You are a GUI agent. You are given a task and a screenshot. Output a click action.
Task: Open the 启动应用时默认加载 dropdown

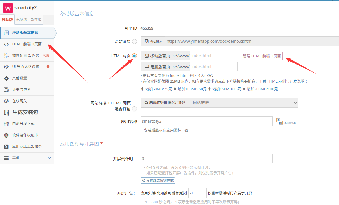click(244, 102)
